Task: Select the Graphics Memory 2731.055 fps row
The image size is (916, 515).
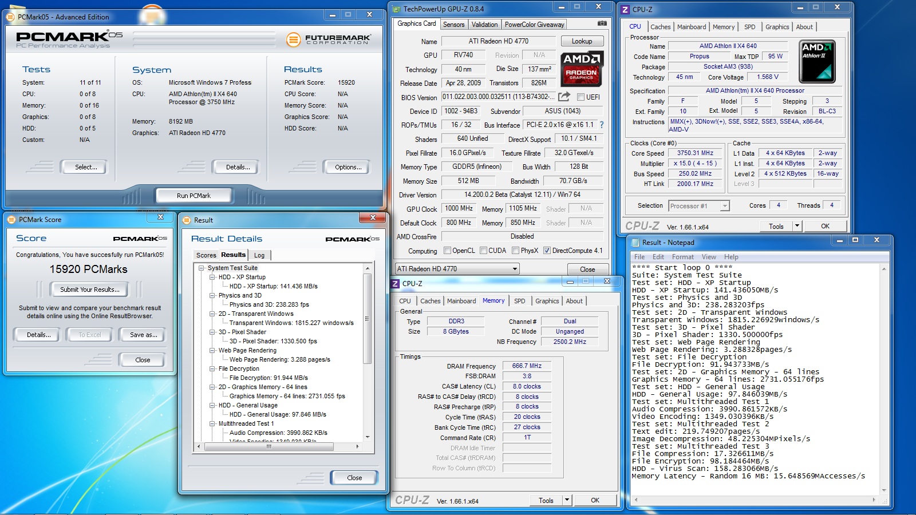Action: coord(287,396)
